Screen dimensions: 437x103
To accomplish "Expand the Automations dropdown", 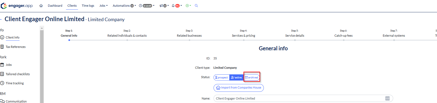I will click(124, 6).
